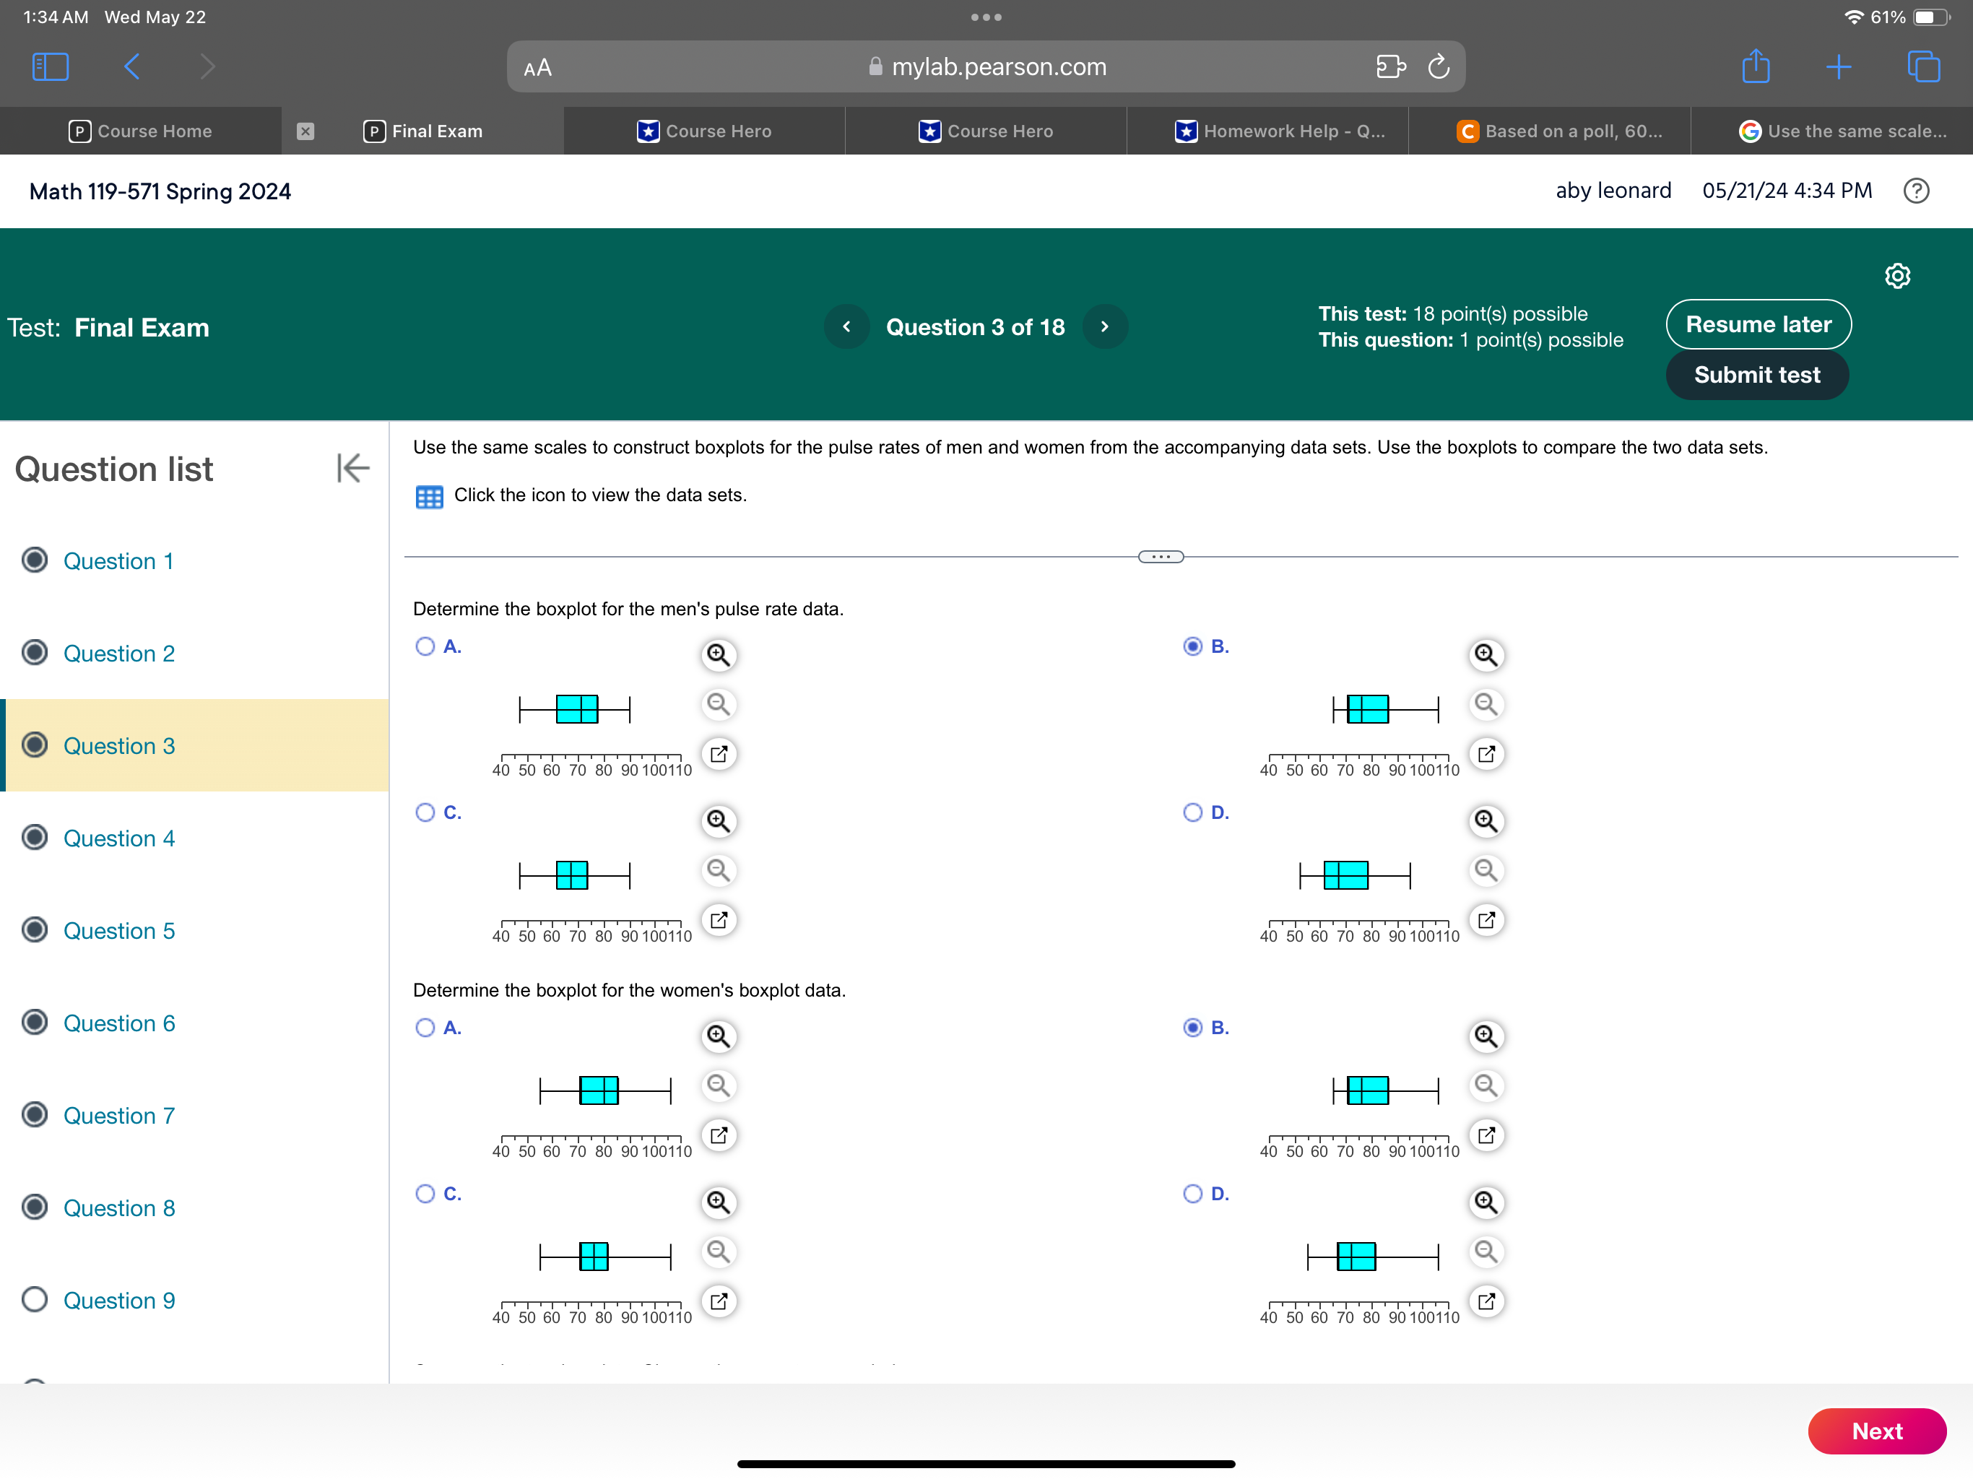Zoom out on men's boxplot option C

[x=718, y=869]
